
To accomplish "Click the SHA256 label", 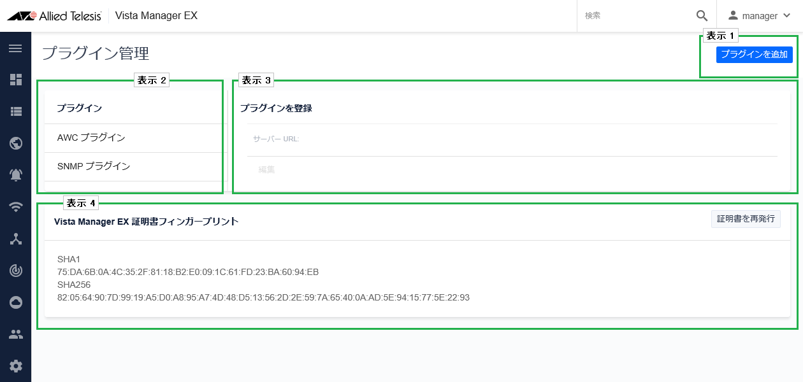I will [74, 285].
